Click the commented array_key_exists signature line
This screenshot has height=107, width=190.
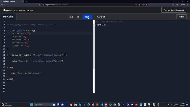point(31,24)
